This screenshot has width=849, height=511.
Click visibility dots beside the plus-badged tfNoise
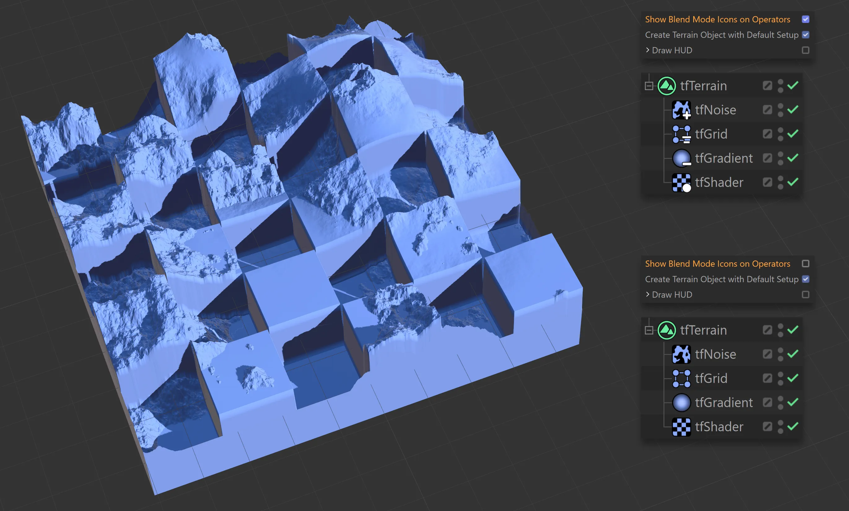click(780, 110)
